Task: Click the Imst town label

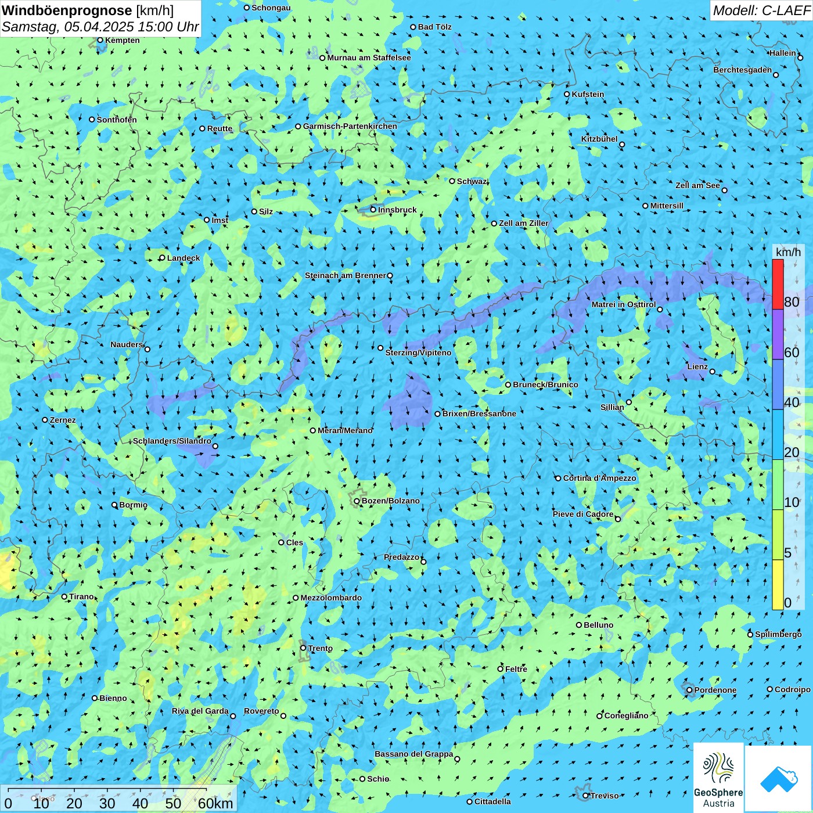Action: 220,220
